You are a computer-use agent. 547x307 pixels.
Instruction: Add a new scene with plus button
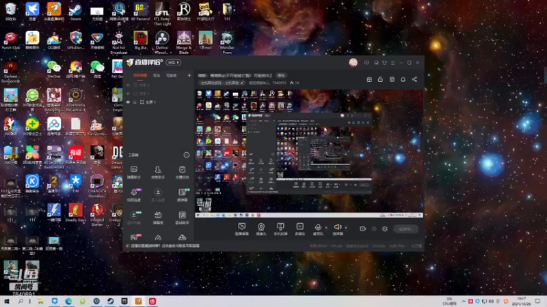click(189, 75)
